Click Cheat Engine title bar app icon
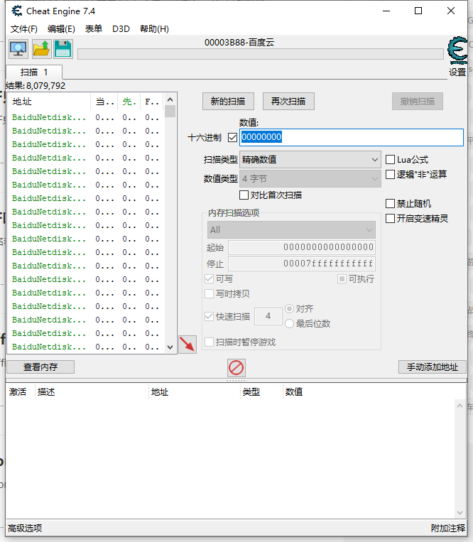This screenshot has height=542, width=473. coord(16,11)
